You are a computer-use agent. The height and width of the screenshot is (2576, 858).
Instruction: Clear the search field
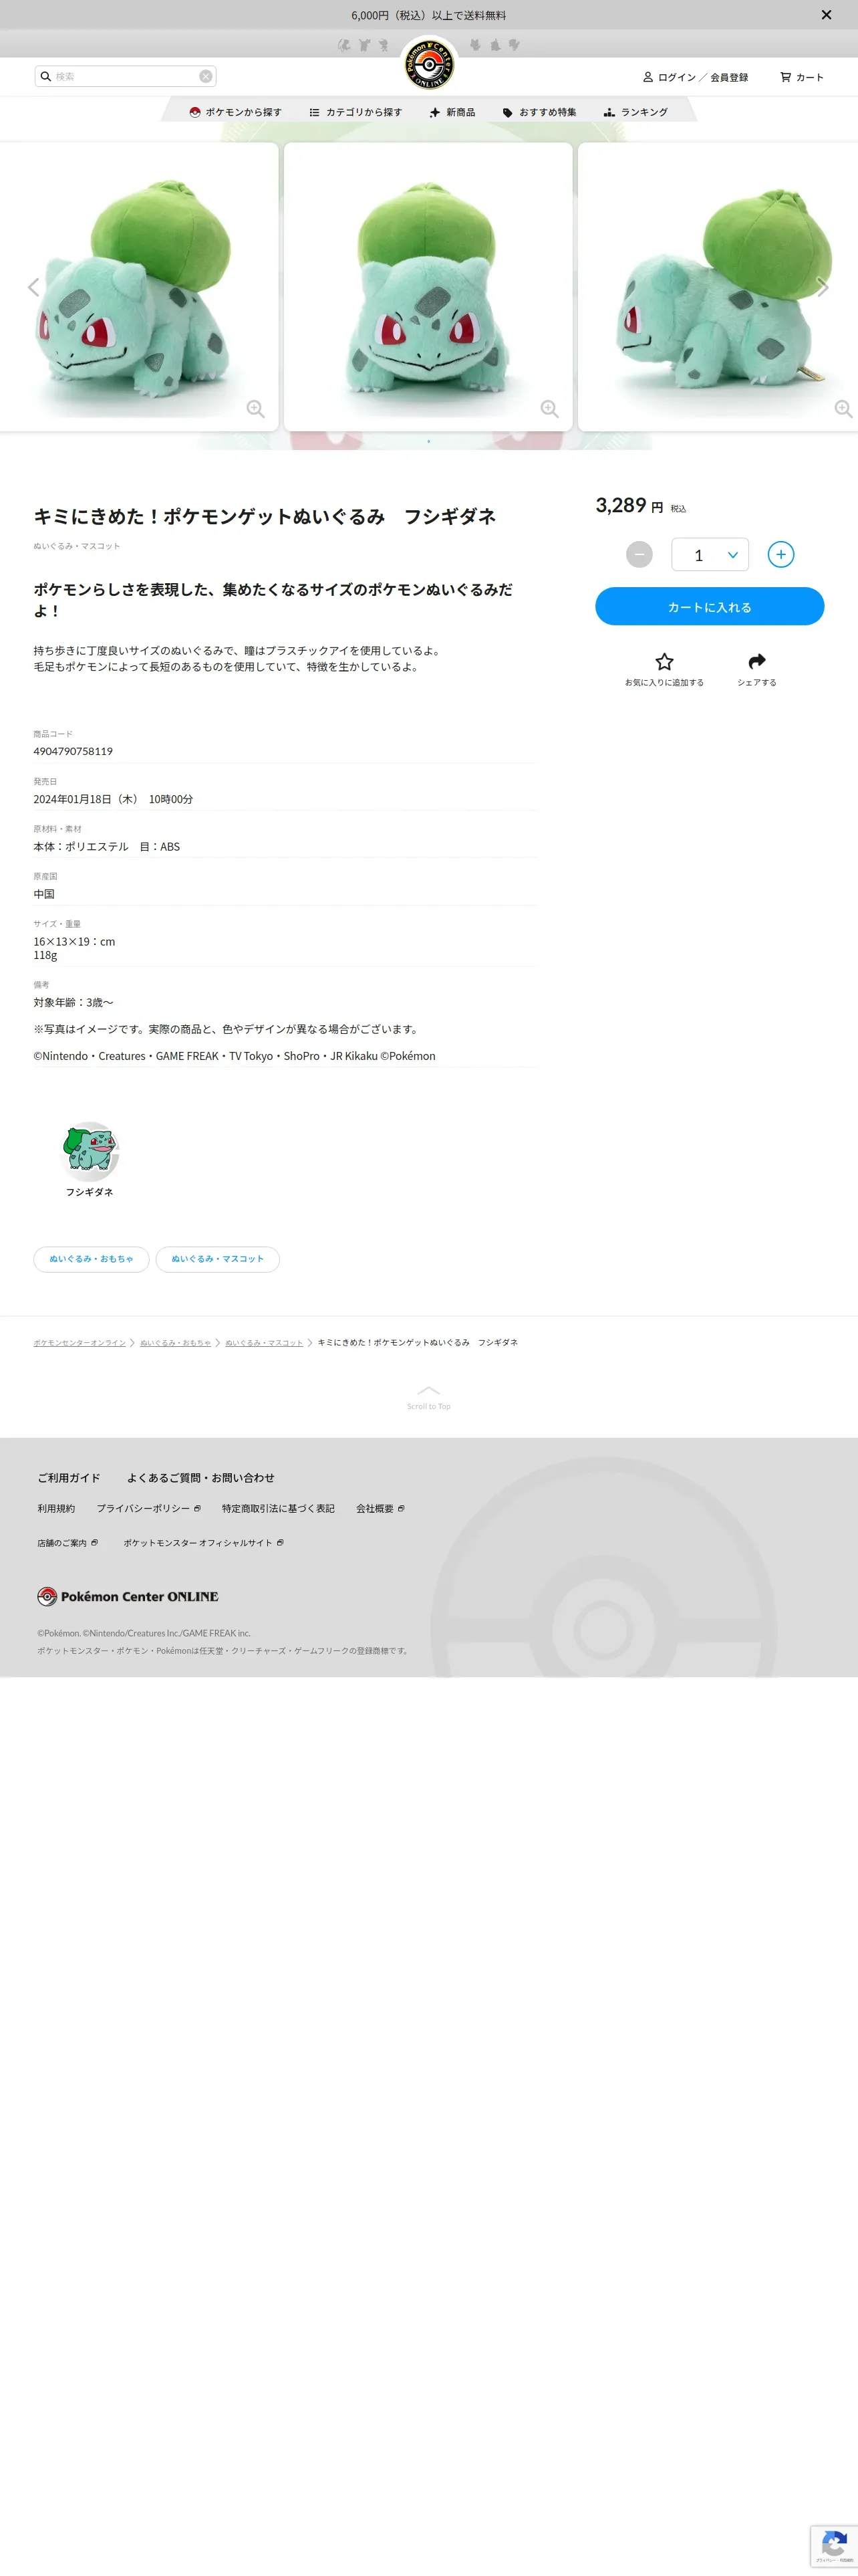point(204,76)
